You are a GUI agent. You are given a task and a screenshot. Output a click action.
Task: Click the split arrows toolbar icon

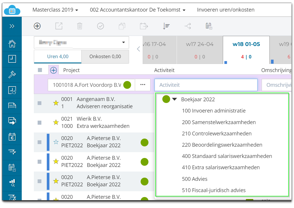coord(188,26)
